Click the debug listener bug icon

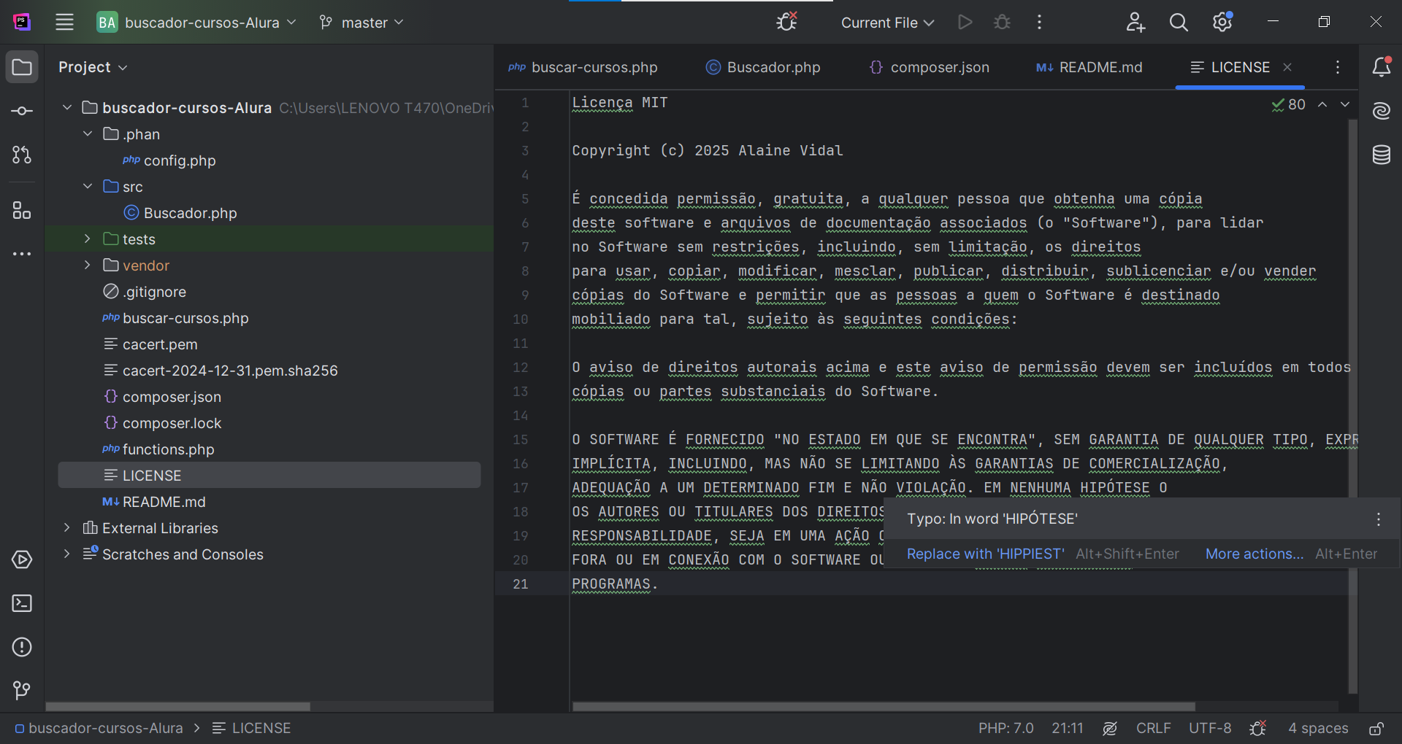pos(786,22)
